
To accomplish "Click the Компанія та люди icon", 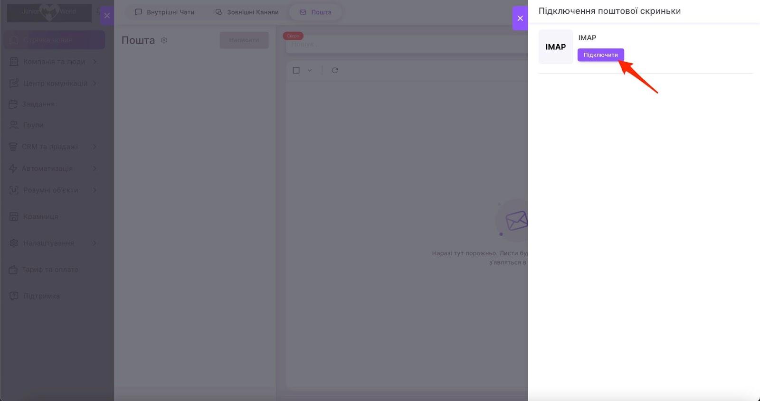I will click(14, 62).
